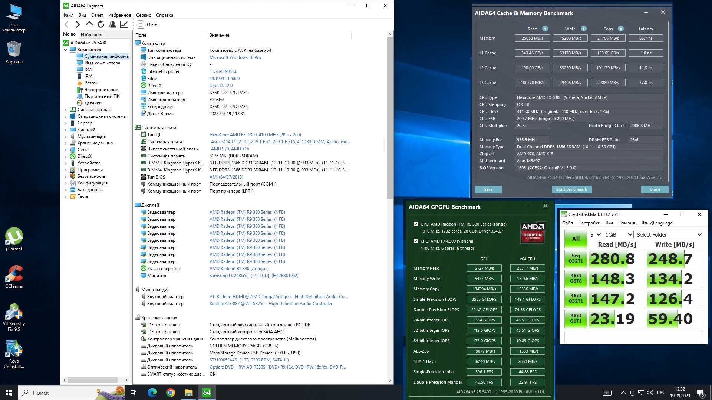Run the 4KiB Q32T1 disk test
The width and height of the screenshot is (712, 400).
[x=576, y=299]
